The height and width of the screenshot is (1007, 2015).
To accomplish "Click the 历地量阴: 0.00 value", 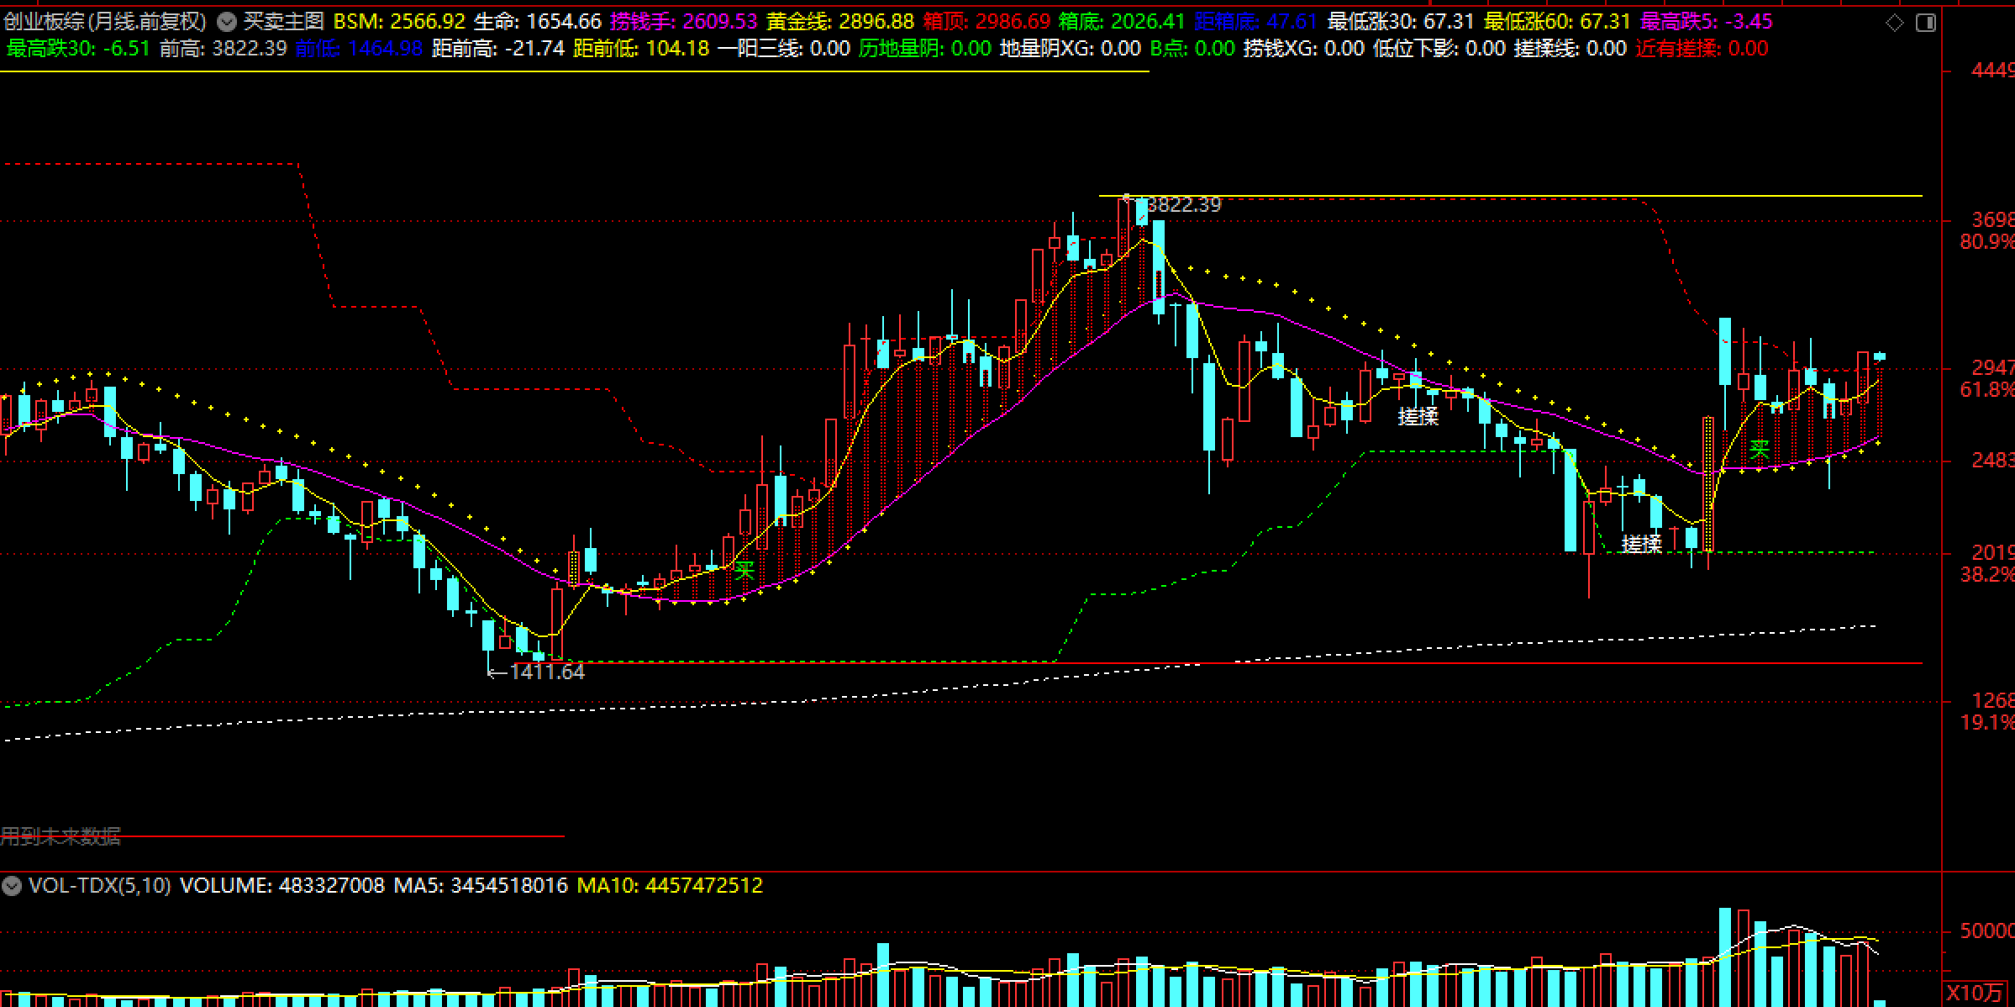I will (925, 48).
